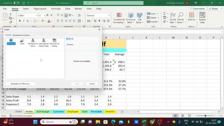Open the General number format dropdown
Viewport: 224px width, 126px height.
click(108, 15)
